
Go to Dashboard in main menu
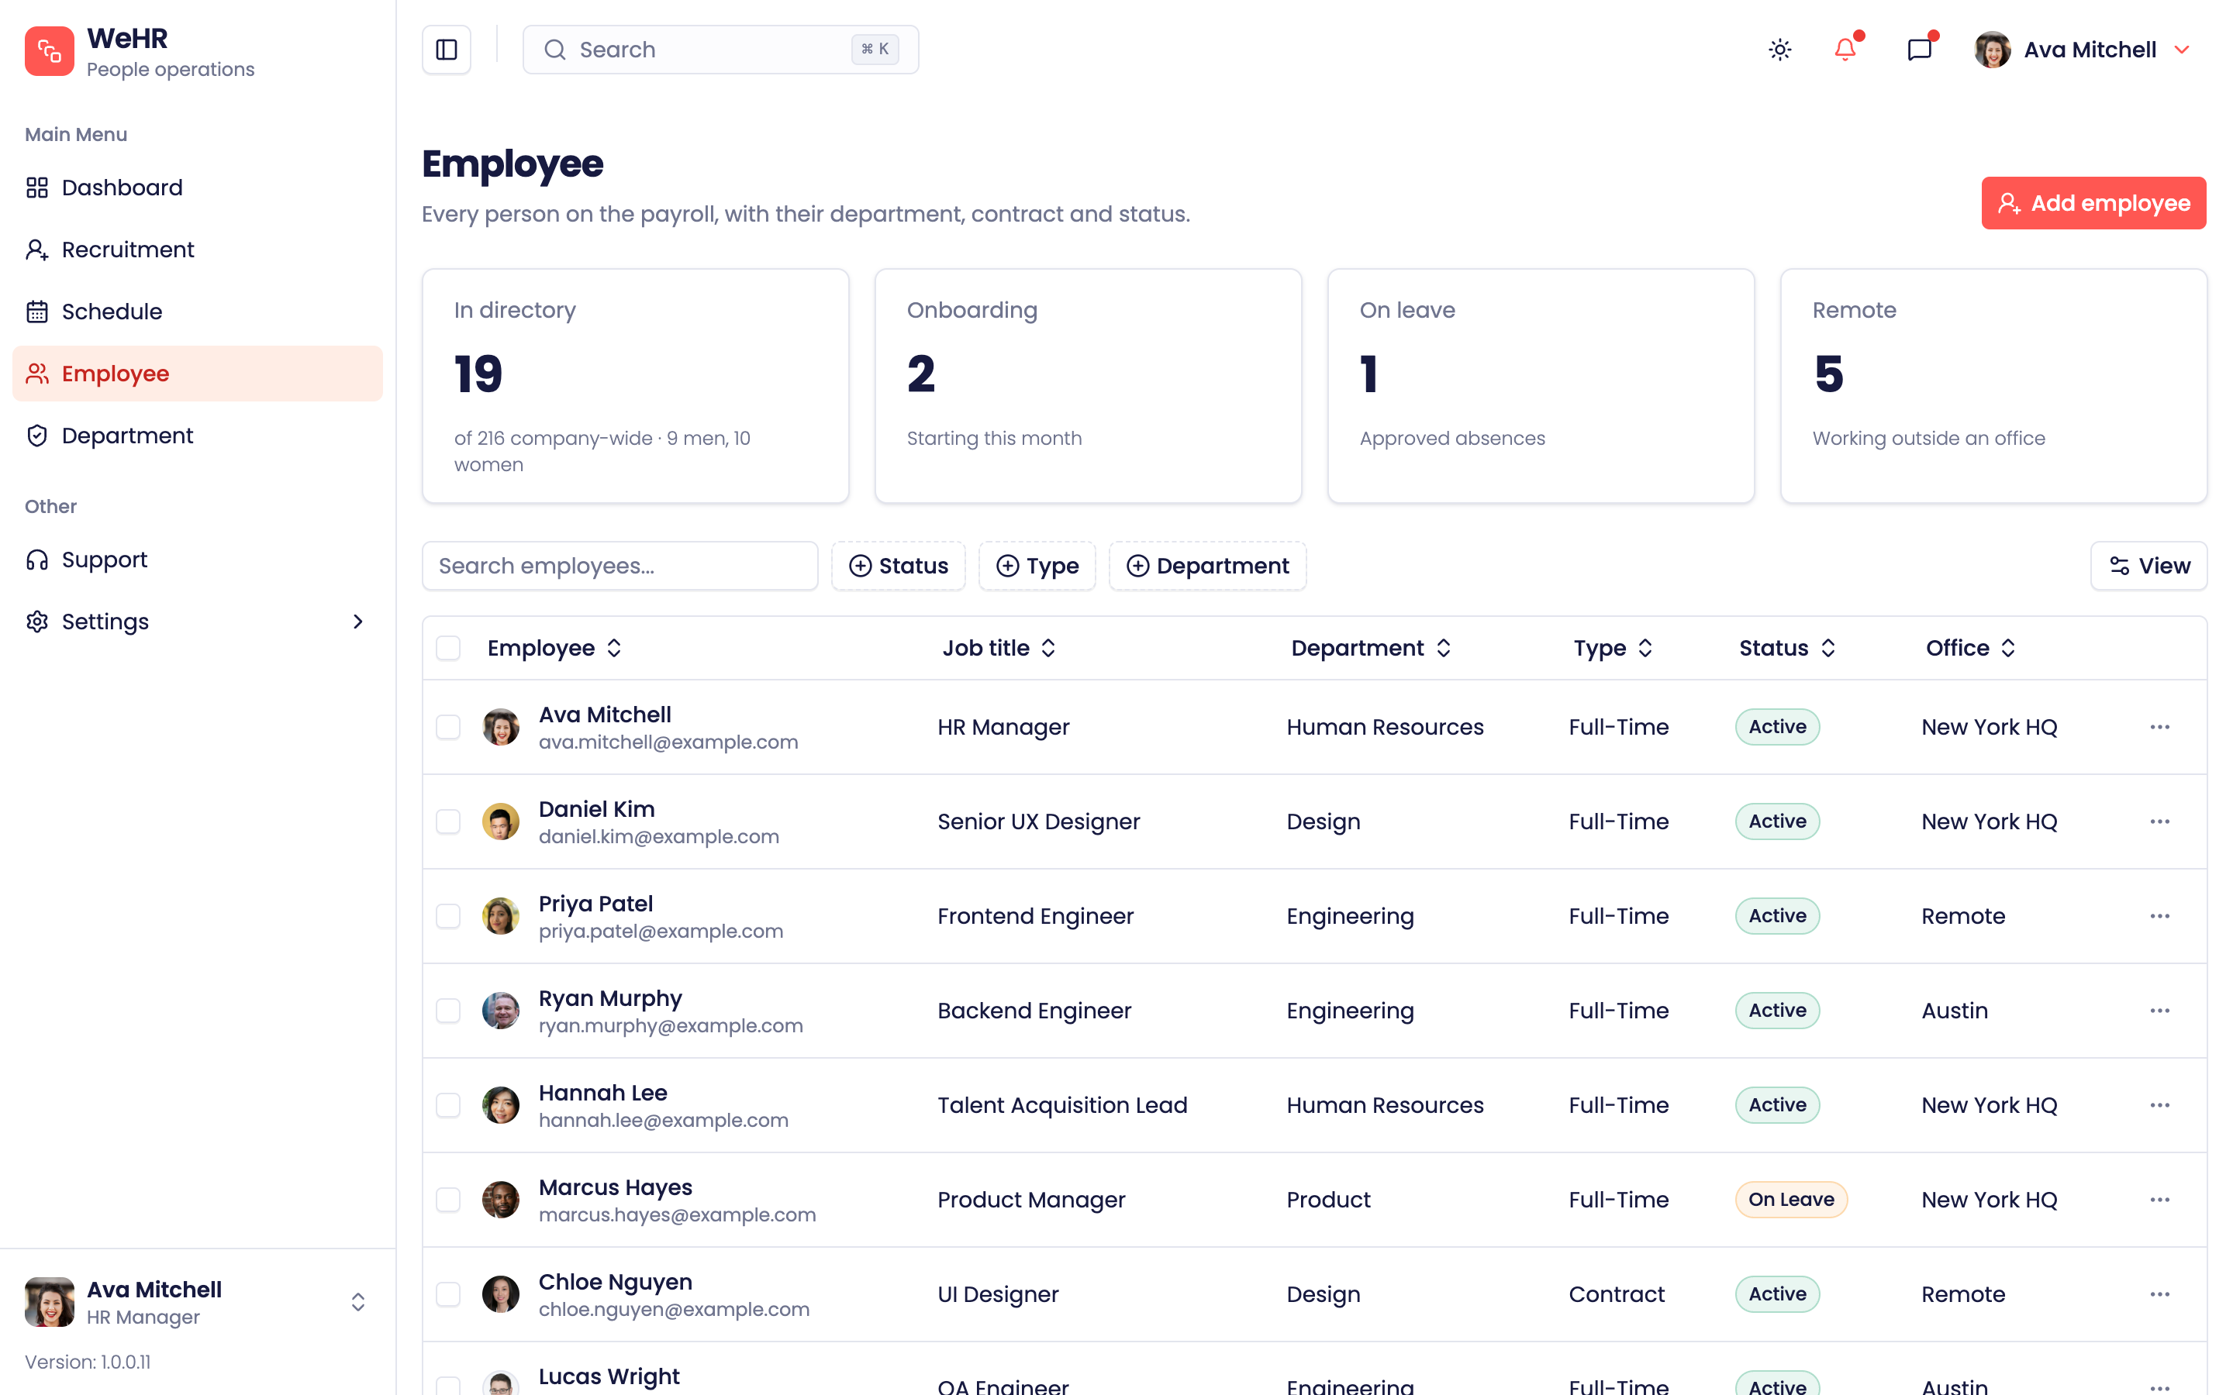[198, 188]
